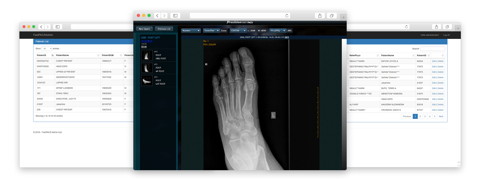Reload the page in the right admin window
The image size is (480, 180).
(406, 27)
